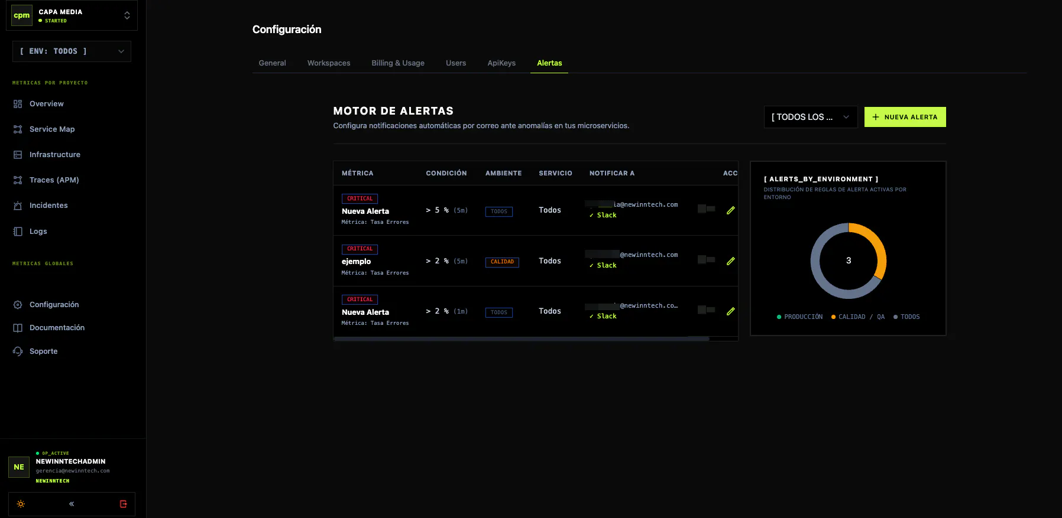Select the Alertas tab

(x=549, y=63)
